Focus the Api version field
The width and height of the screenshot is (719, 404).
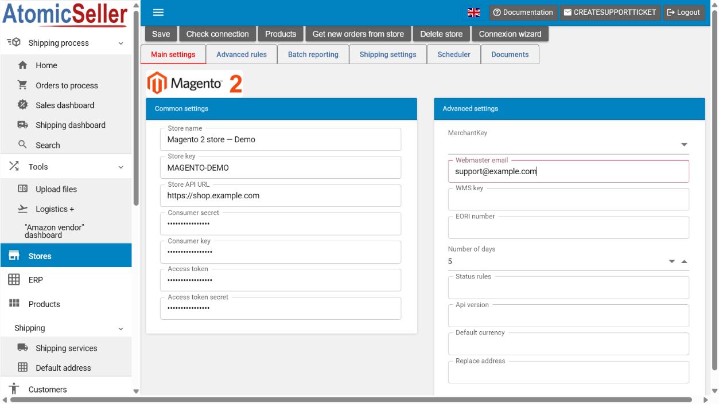tap(569, 316)
